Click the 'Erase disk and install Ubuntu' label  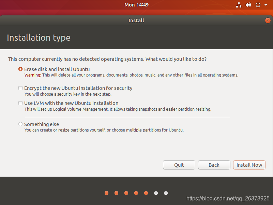[x=57, y=69]
